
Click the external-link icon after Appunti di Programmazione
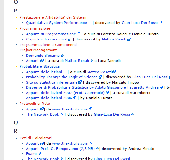(78, 34)
